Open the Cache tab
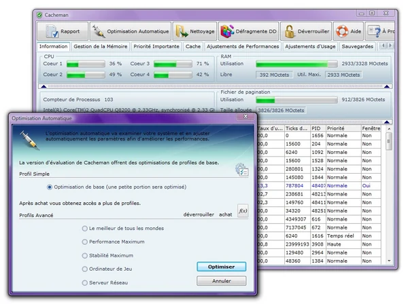 [193, 46]
